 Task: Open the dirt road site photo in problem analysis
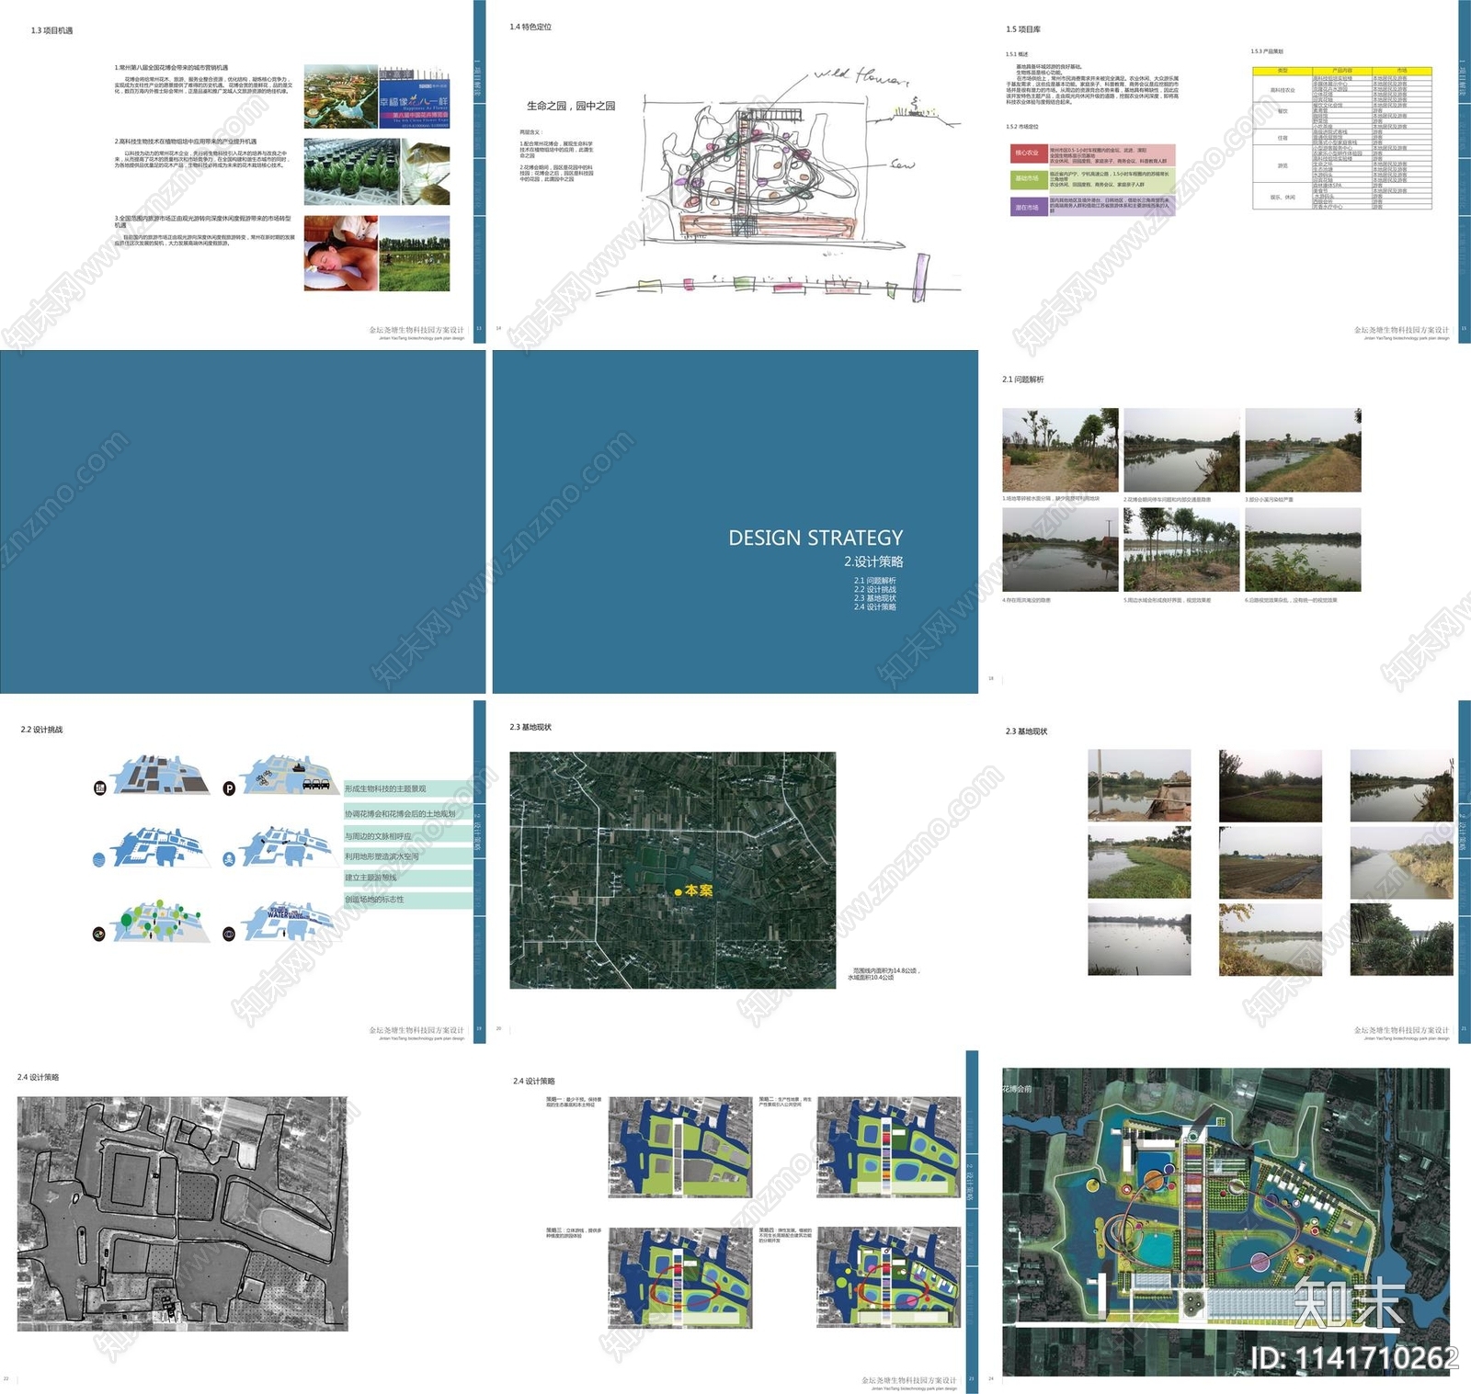[x=1060, y=450]
